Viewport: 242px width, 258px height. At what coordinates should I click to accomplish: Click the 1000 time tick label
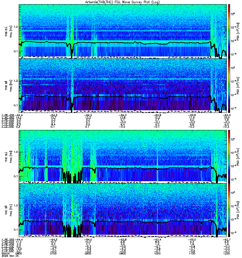tap(157, 253)
